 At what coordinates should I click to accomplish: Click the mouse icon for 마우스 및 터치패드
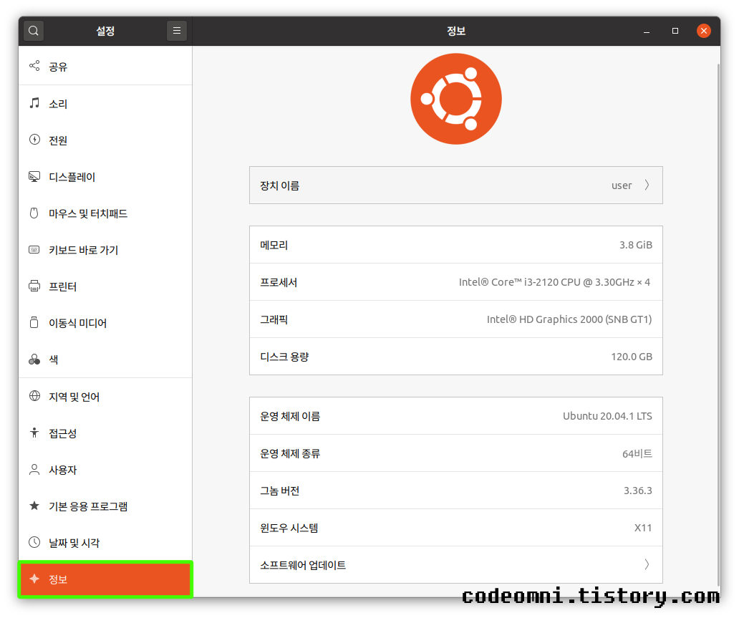(x=34, y=213)
